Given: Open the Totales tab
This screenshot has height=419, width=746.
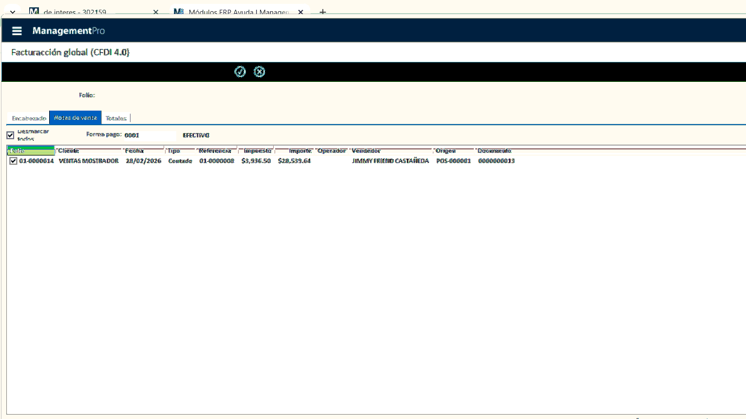Looking at the screenshot, I should tap(116, 118).
